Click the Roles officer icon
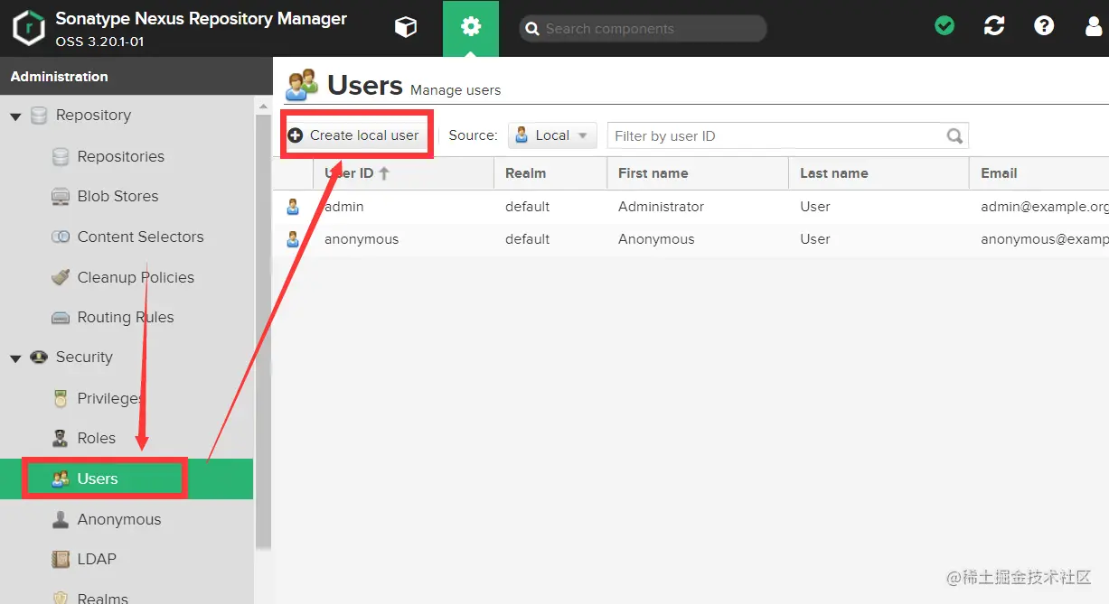This screenshot has width=1109, height=604. point(61,438)
